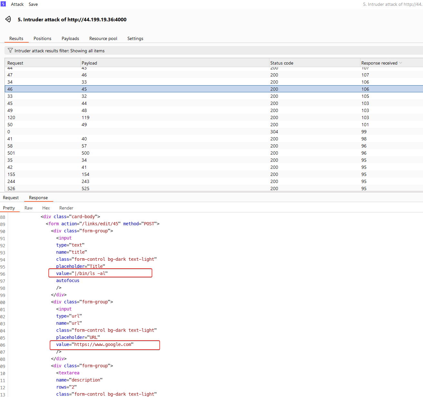Screen dimensions: 423x397
Task: Select result row with payload 500
Action: tap(86, 153)
